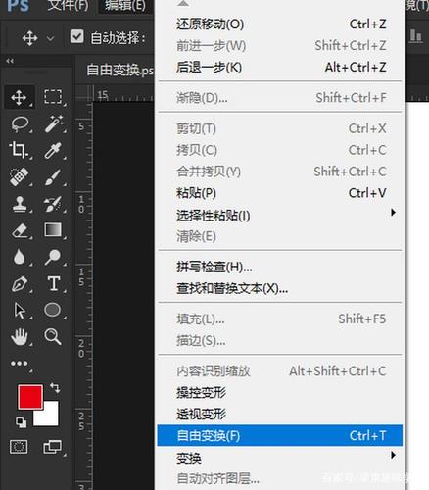Screen dimensions: 429x490
Task: Switch to the 自由变换.ps document tab
Action: pyautogui.click(x=119, y=71)
